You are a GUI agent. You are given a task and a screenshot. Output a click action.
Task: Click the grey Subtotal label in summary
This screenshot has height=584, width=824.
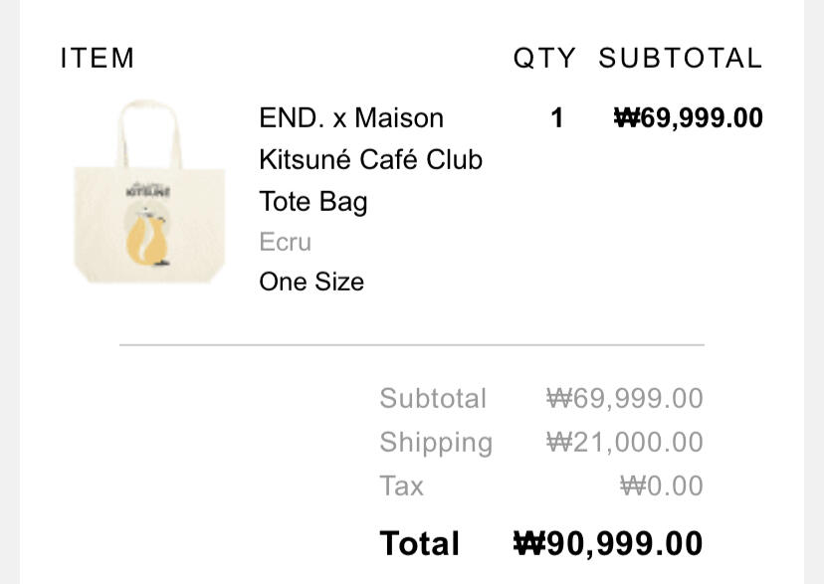tap(433, 399)
